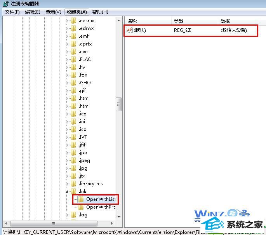Click the .htm folder icon
Screen dimensions: 266x235
[x=74, y=98]
